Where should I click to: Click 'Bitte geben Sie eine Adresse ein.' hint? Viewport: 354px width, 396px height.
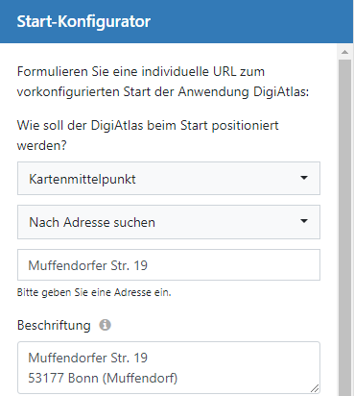(94, 292)
